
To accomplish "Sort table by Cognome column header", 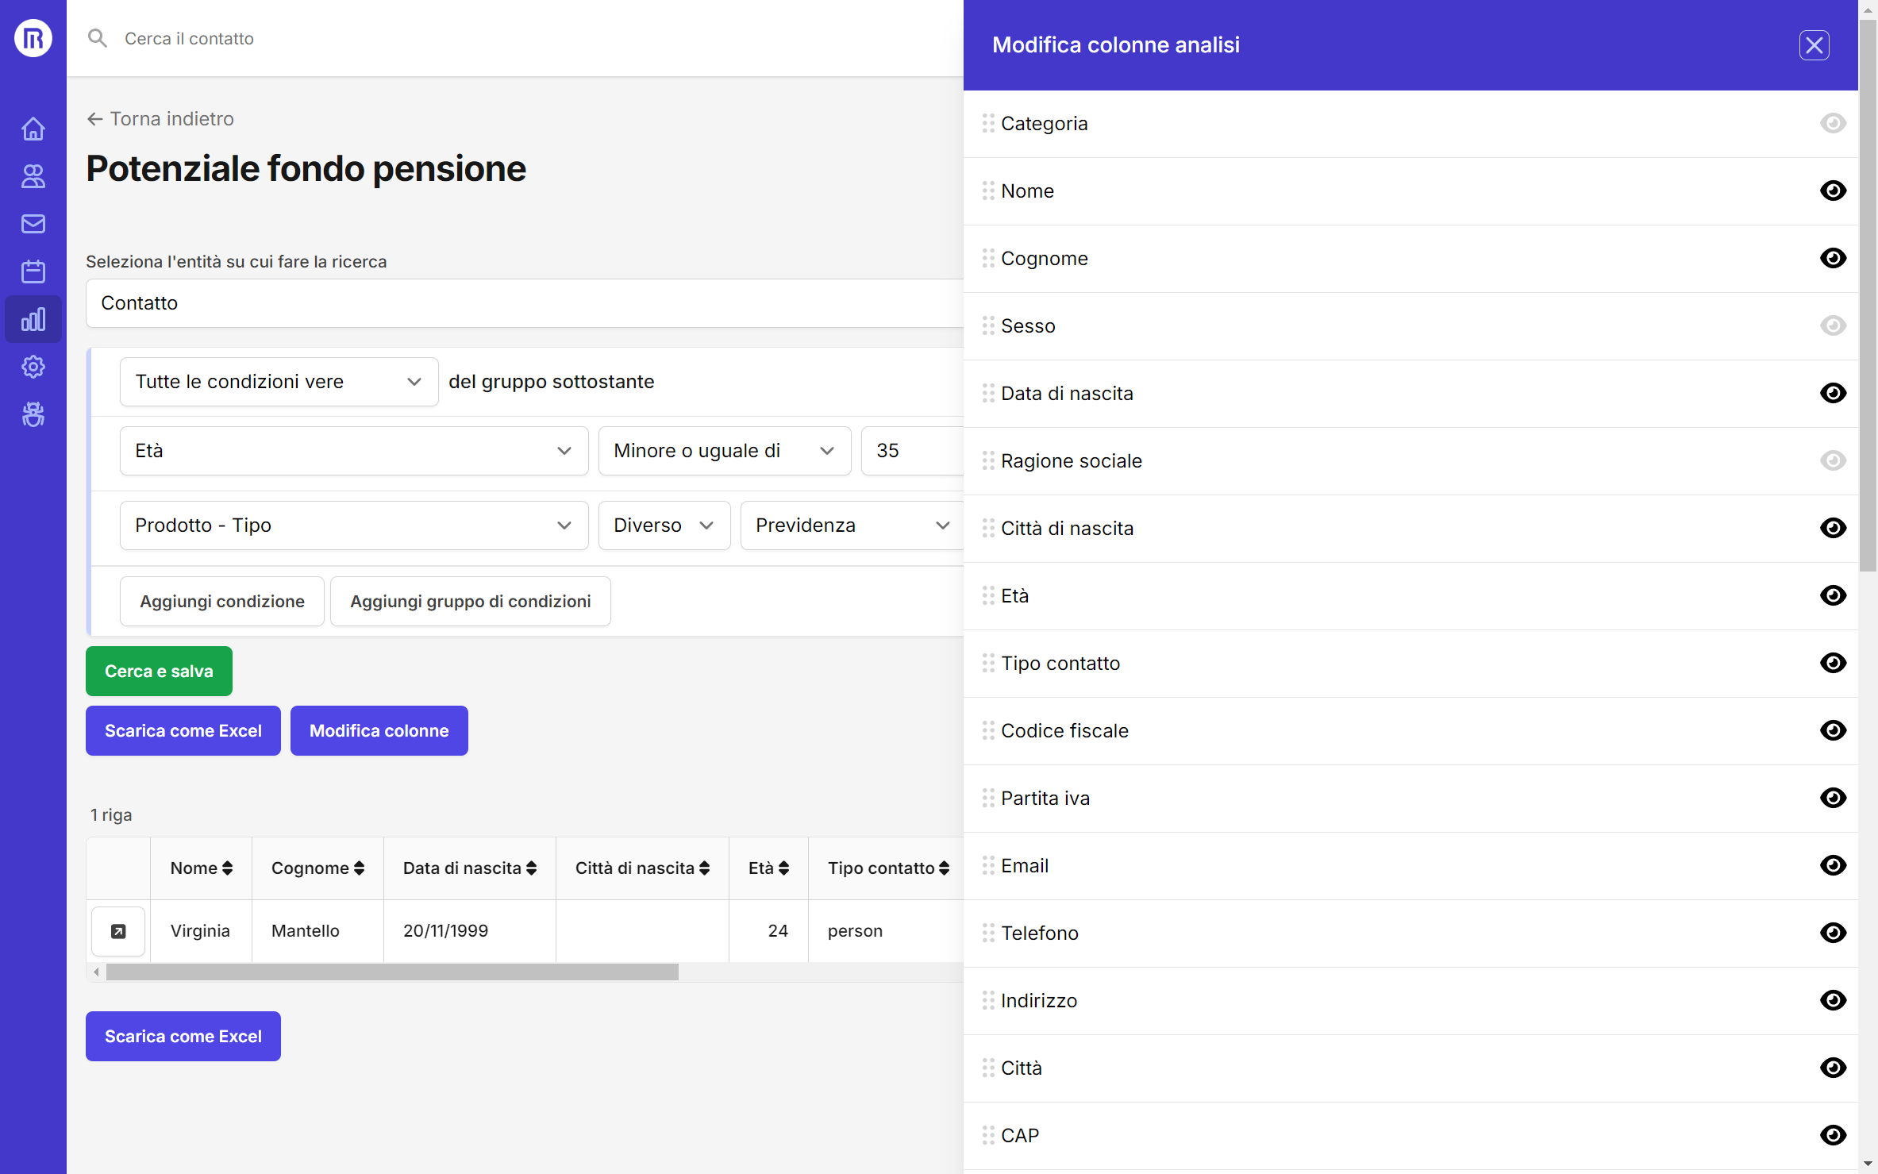I will [317, 868].
